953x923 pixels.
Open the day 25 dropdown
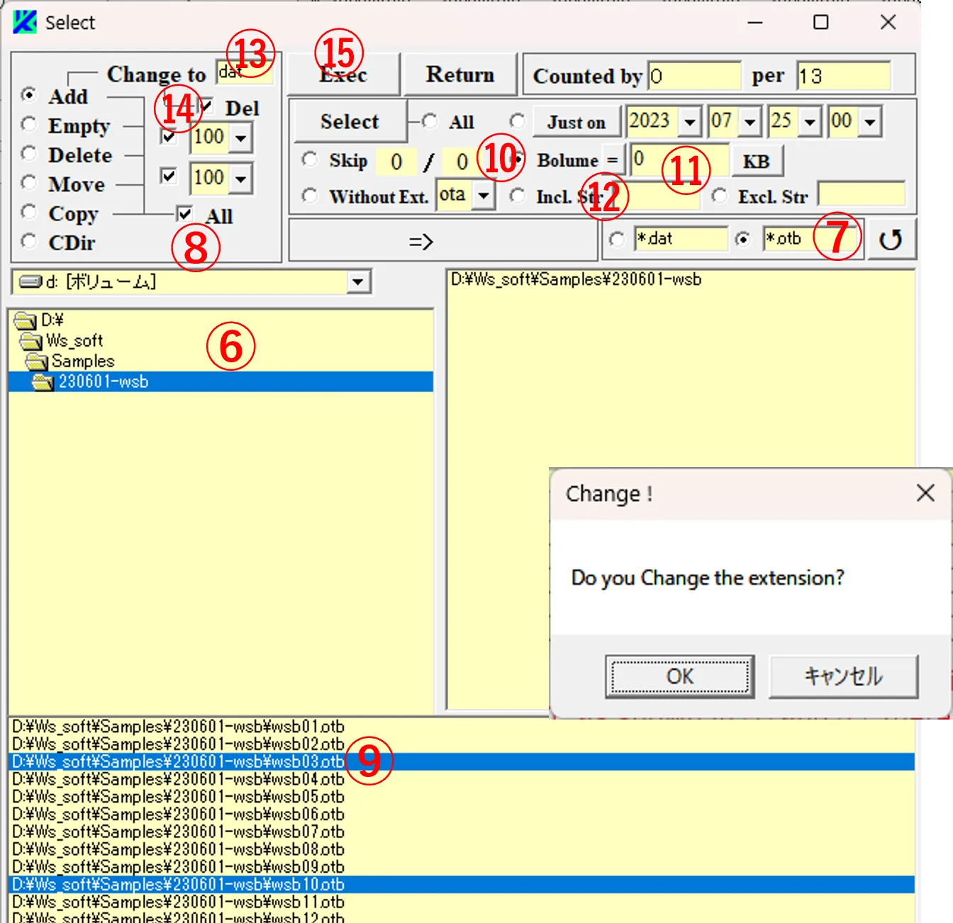[810, 122]
